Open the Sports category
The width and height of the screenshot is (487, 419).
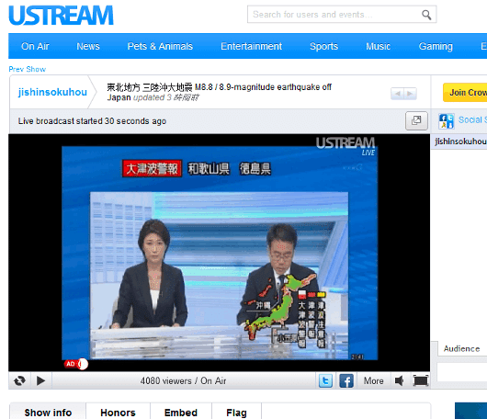pyautogui.click(x=323, y=46)
